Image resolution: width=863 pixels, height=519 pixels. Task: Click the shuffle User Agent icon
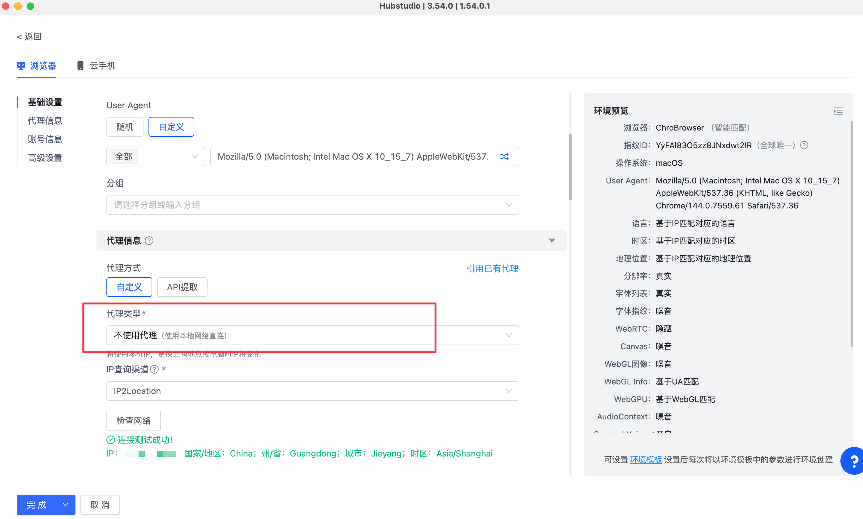click(504, 156)
